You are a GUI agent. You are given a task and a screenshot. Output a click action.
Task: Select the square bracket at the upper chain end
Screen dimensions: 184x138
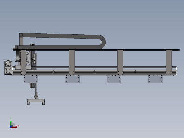click(x=21, y=35)
